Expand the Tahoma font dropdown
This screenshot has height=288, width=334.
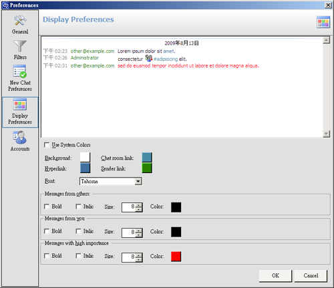(138, 181)
